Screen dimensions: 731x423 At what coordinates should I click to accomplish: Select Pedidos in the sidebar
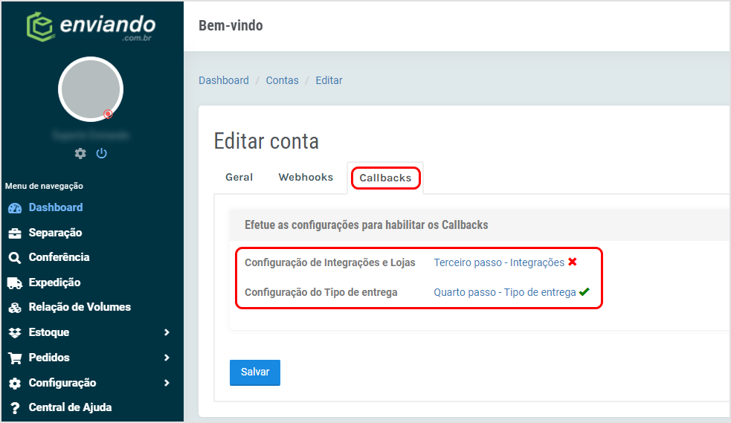[x=49, y=358]
